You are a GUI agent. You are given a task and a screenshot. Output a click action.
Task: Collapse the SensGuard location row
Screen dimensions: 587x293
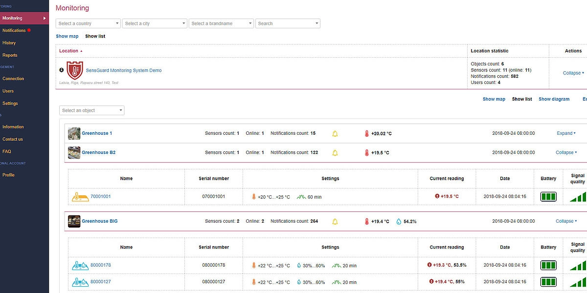click(x=573, y=73)
